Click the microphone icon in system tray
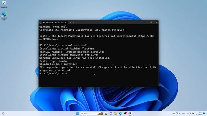 [x=180, y=113]
